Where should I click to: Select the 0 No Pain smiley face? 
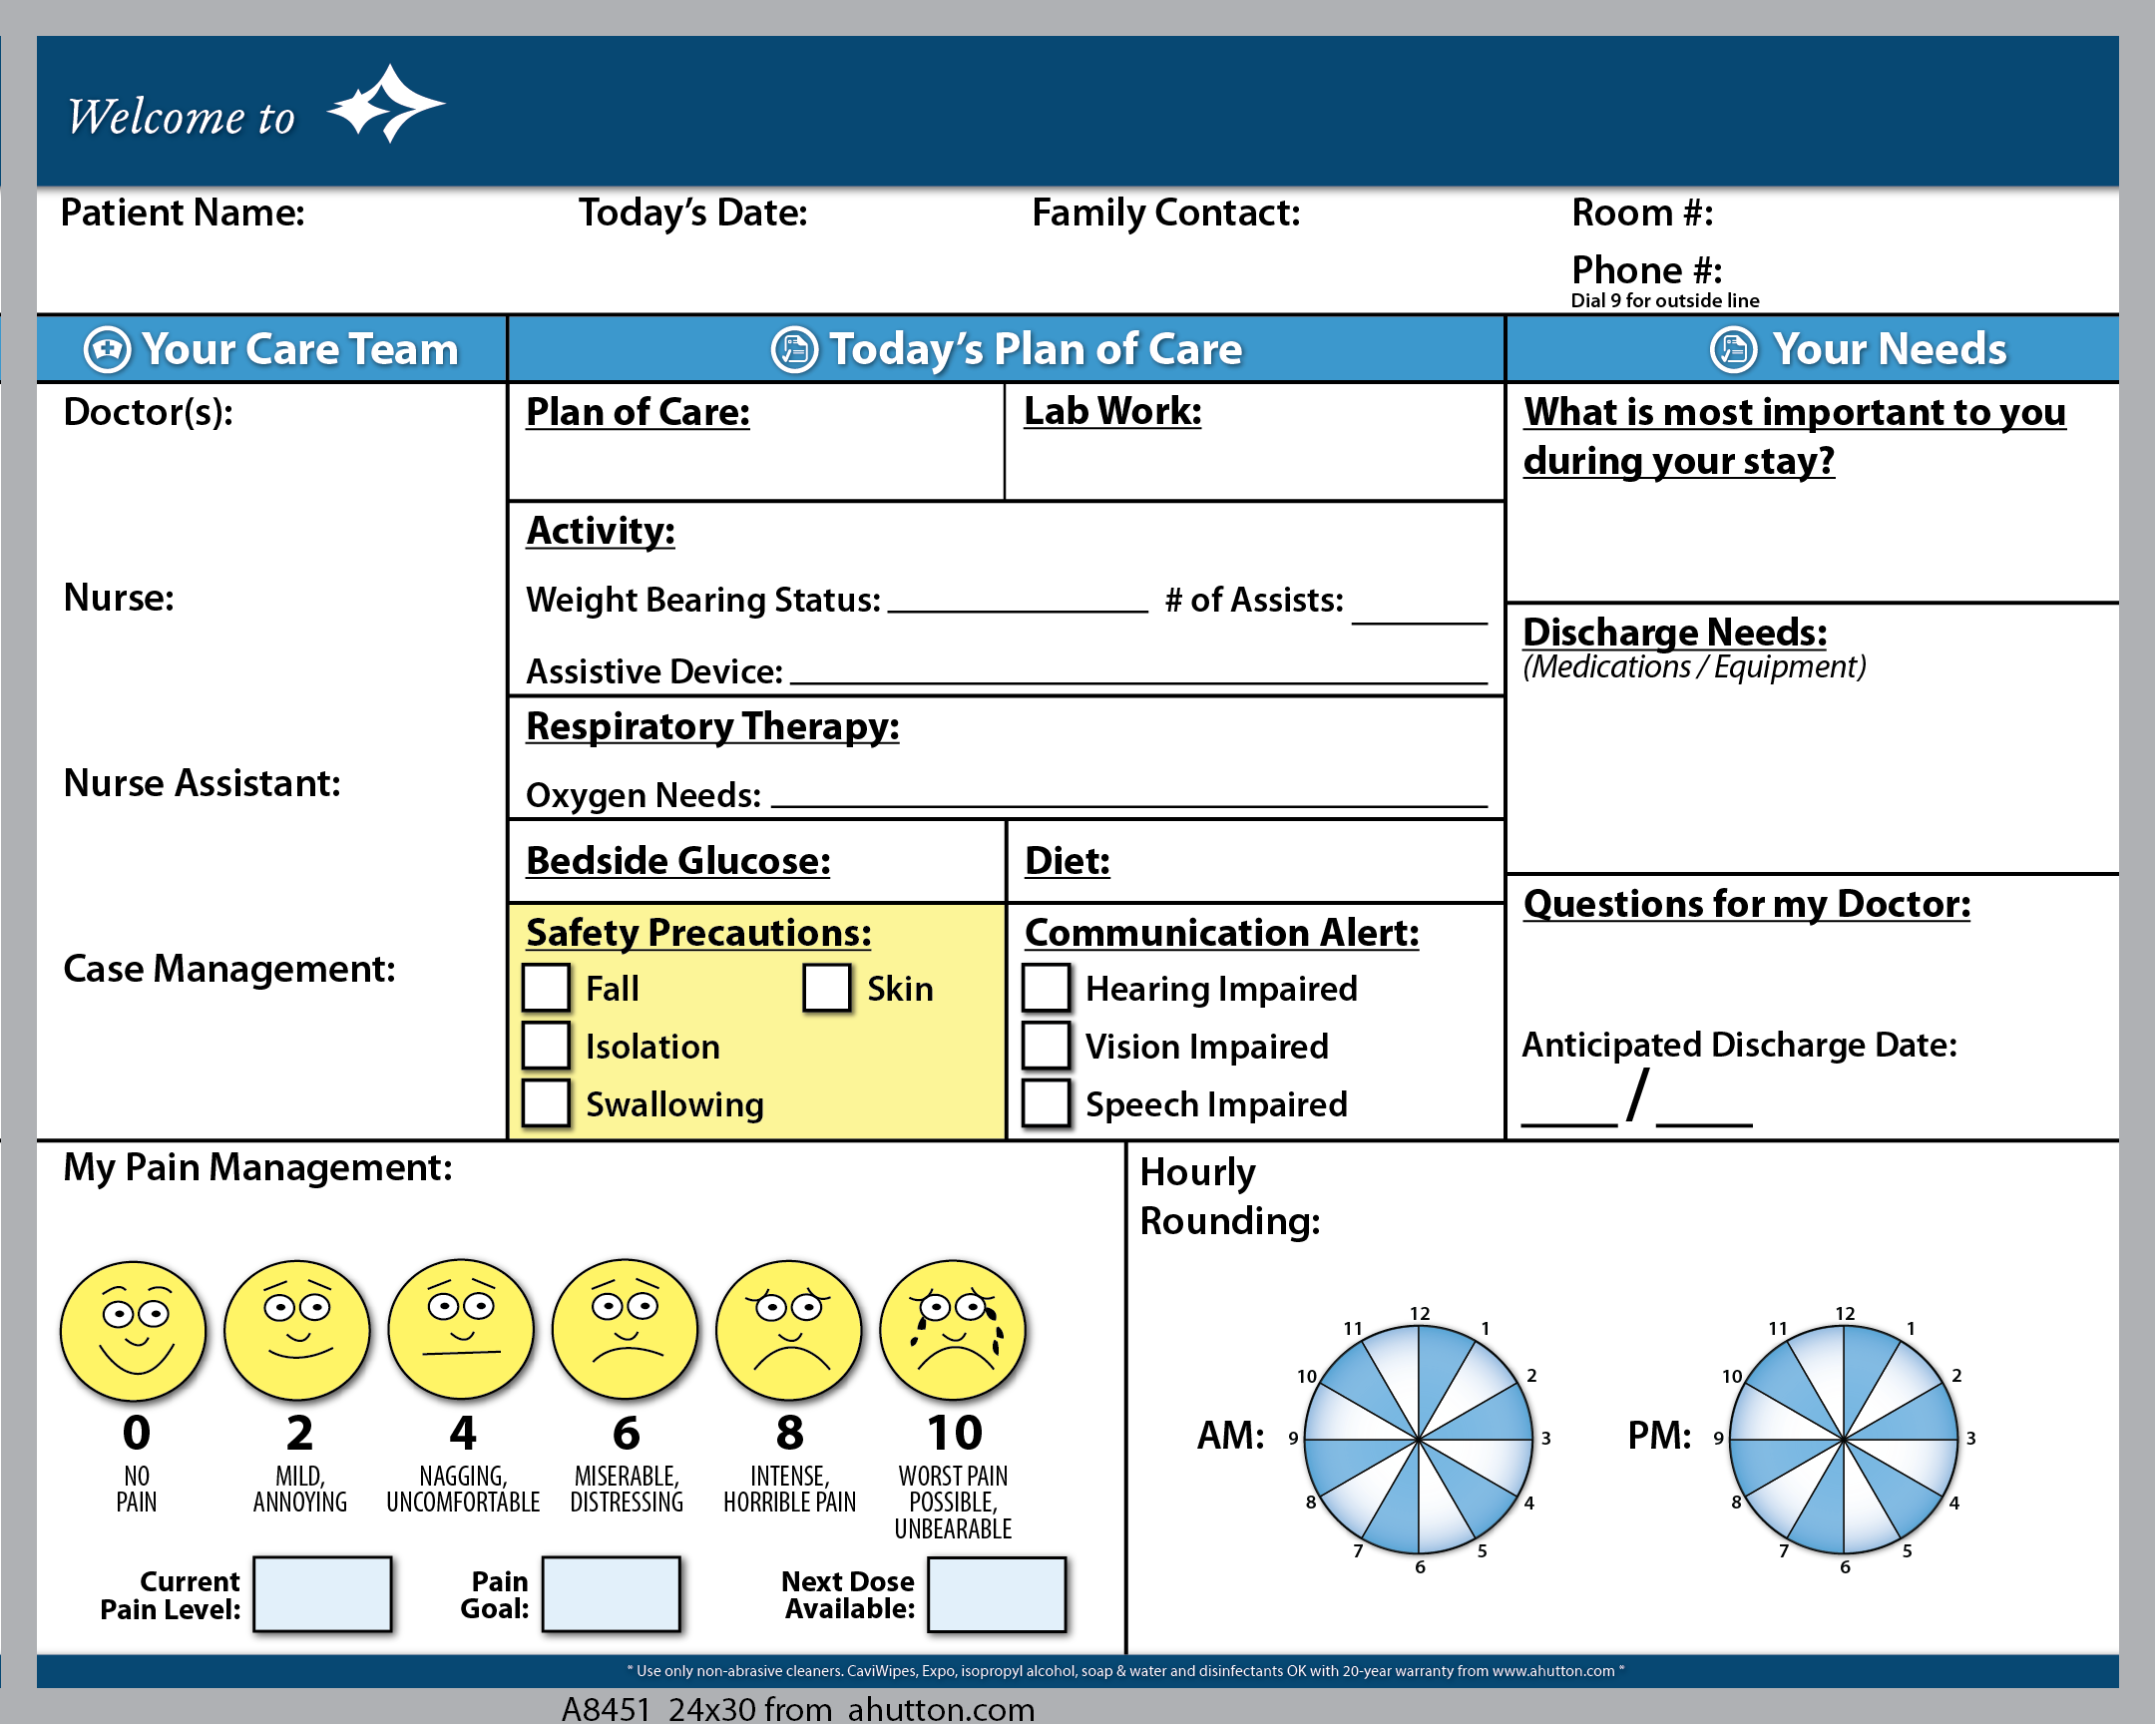click(x=134, y=1330)
